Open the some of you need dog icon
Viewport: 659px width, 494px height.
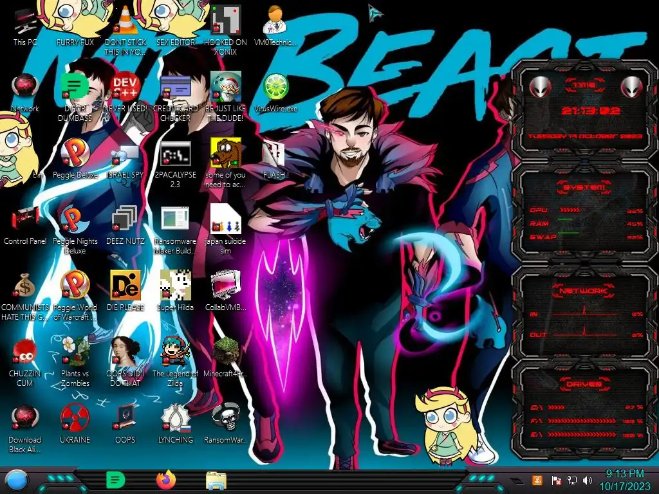click(226, 153)
